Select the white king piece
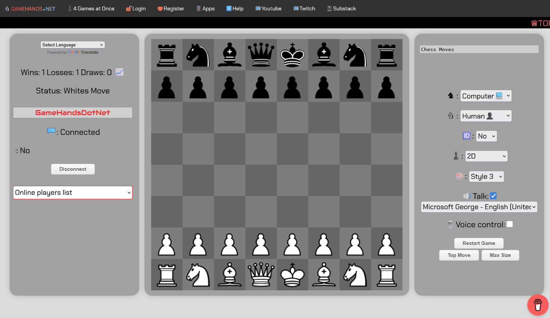The image size is (550, 318). (x=292, y=275)
